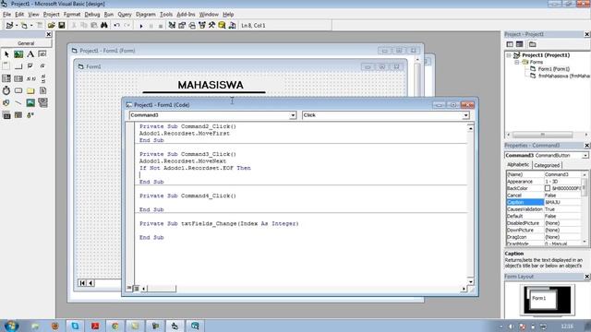This screenshot has height=332, width=591.
Task: Collapse the Forms folder node
Action: pyautogui.click(x=517, y=62)
